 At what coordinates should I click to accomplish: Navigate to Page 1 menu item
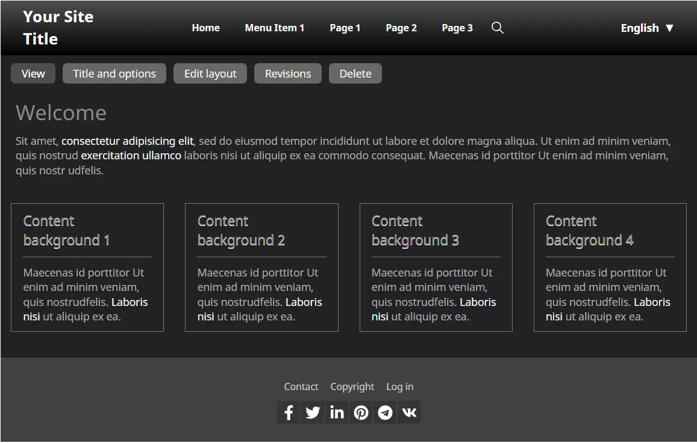point(345,28)
